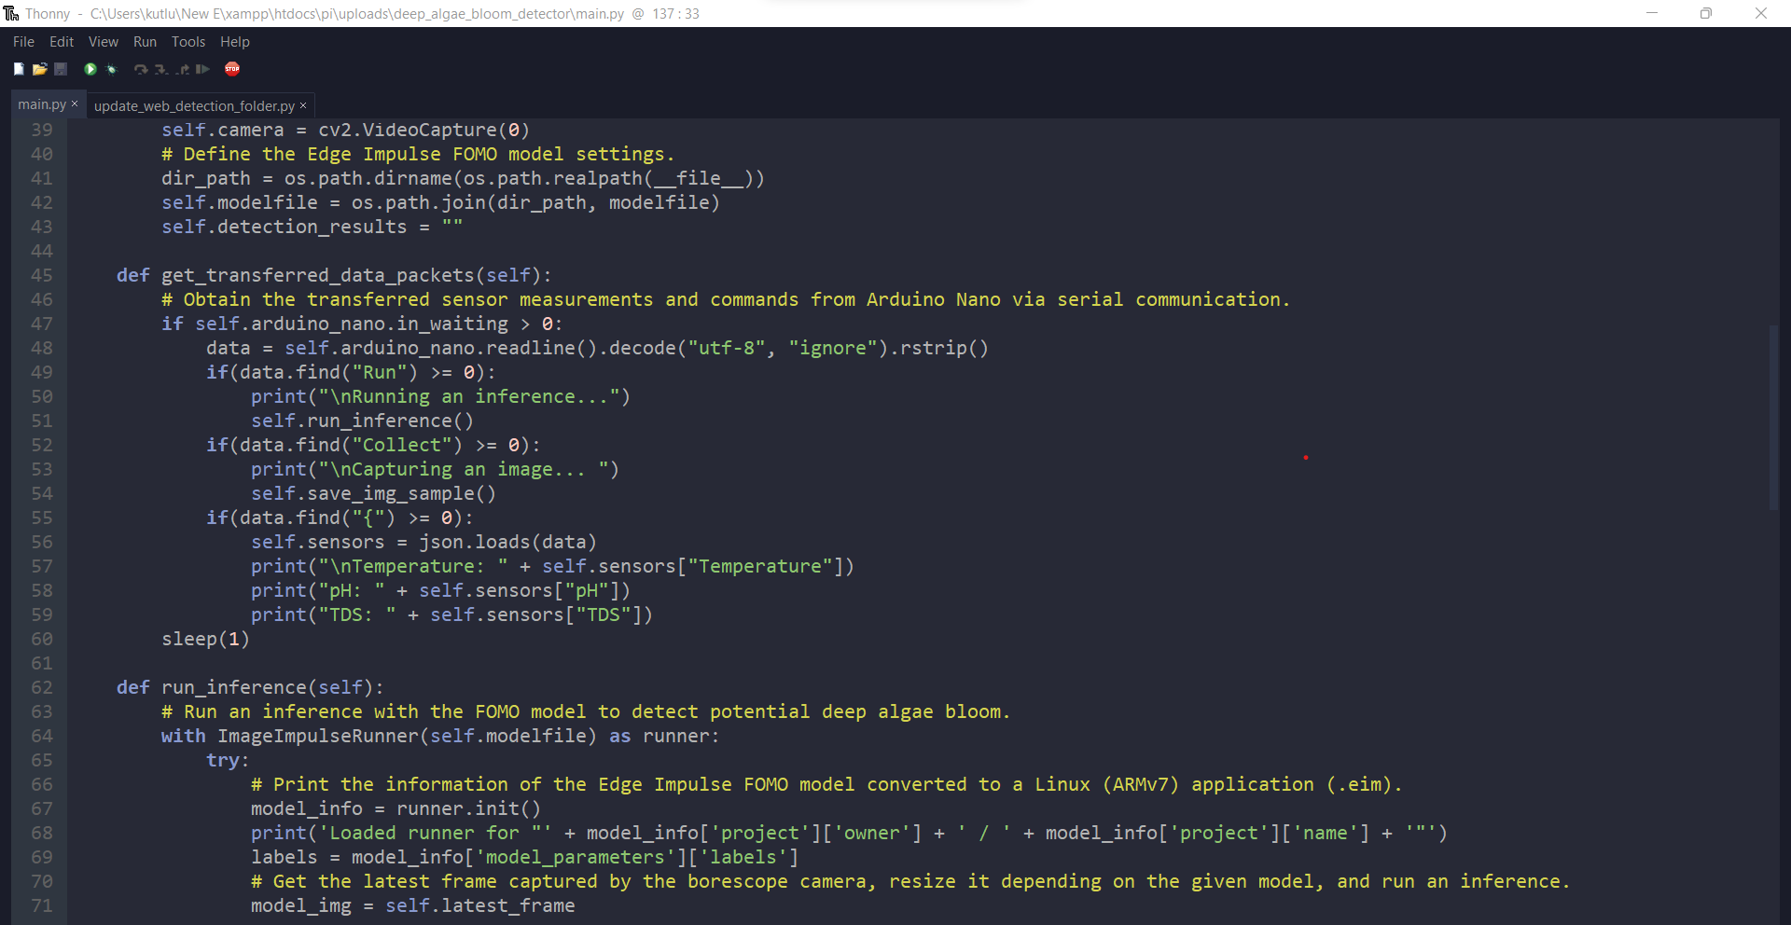Open the Tools menu
The height and width of the screenshot is (925, 1791).
(188, 41)
